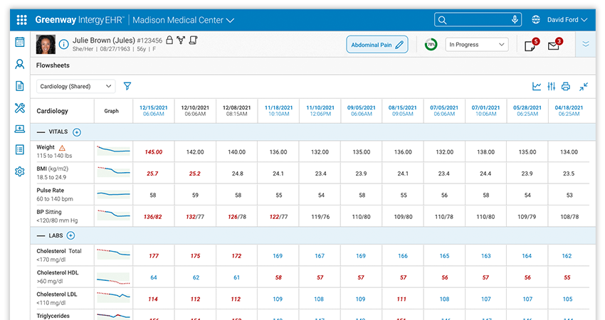This screenshot has width=605, height=320.
Task: Click the 78% progress ring
Action: coord(431,45)
